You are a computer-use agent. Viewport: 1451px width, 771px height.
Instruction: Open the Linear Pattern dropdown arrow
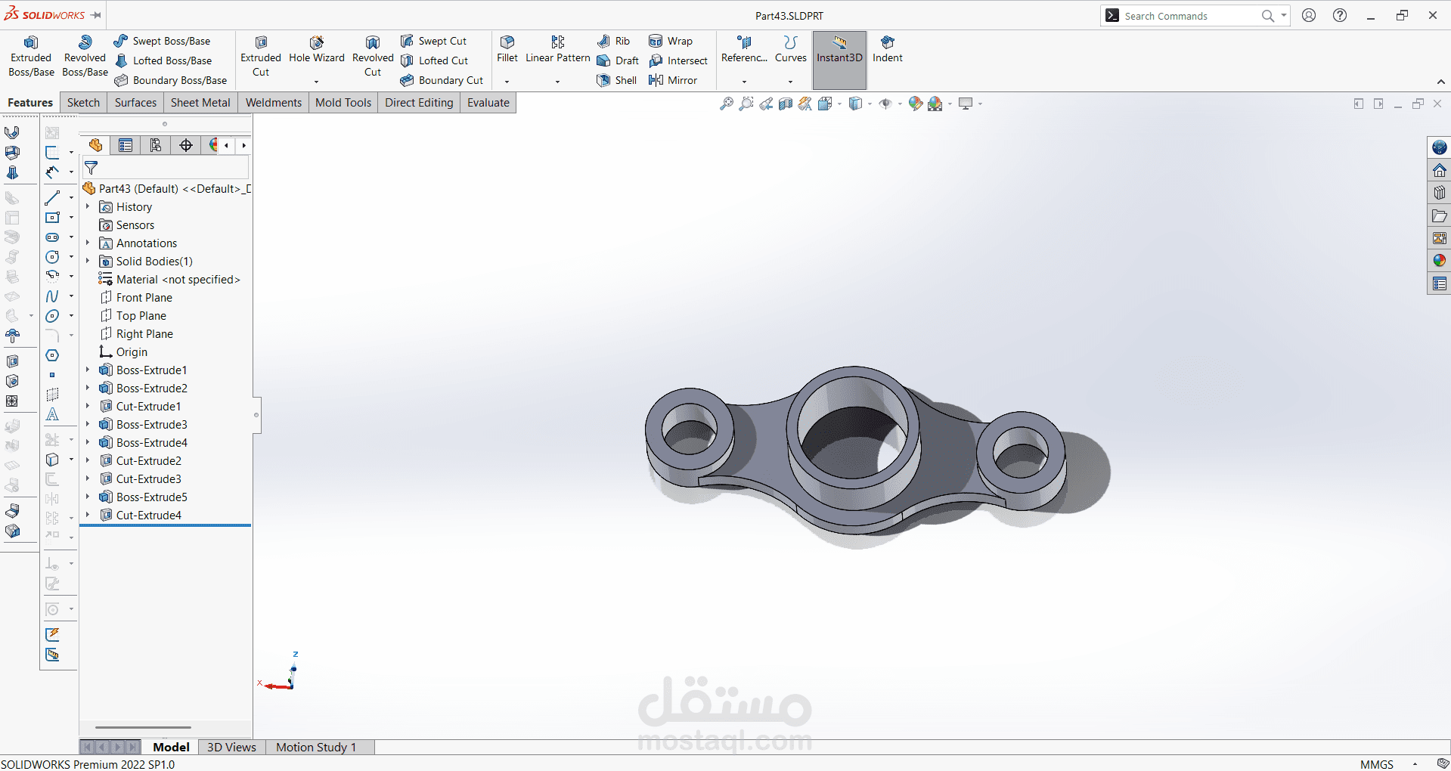[558, 82]
